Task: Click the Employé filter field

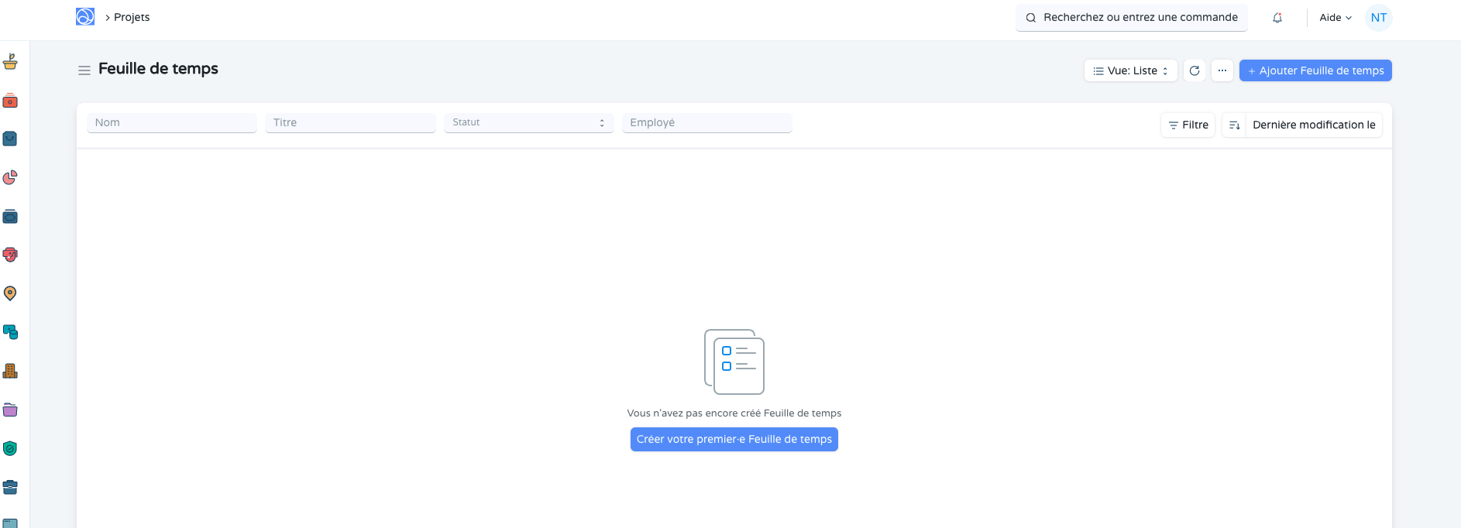Action: click(x=706, y=122)
